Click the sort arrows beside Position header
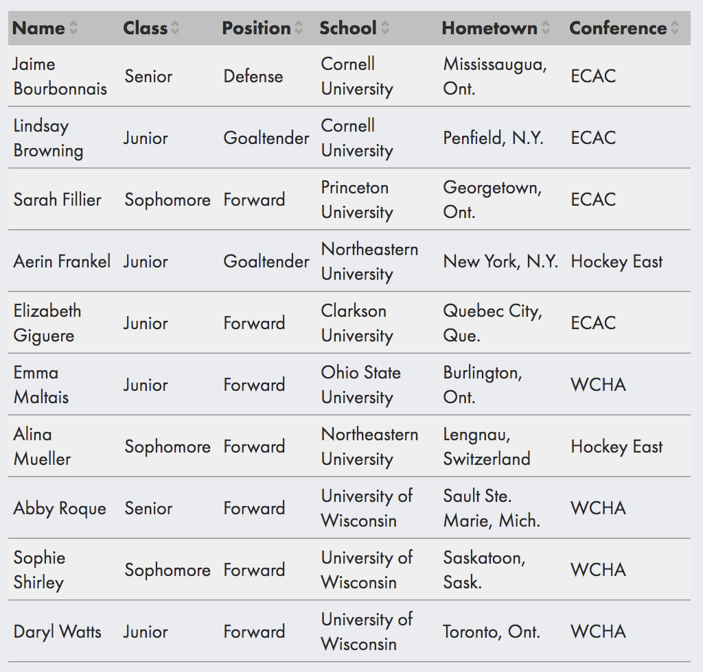 click(x=299, y=27)
